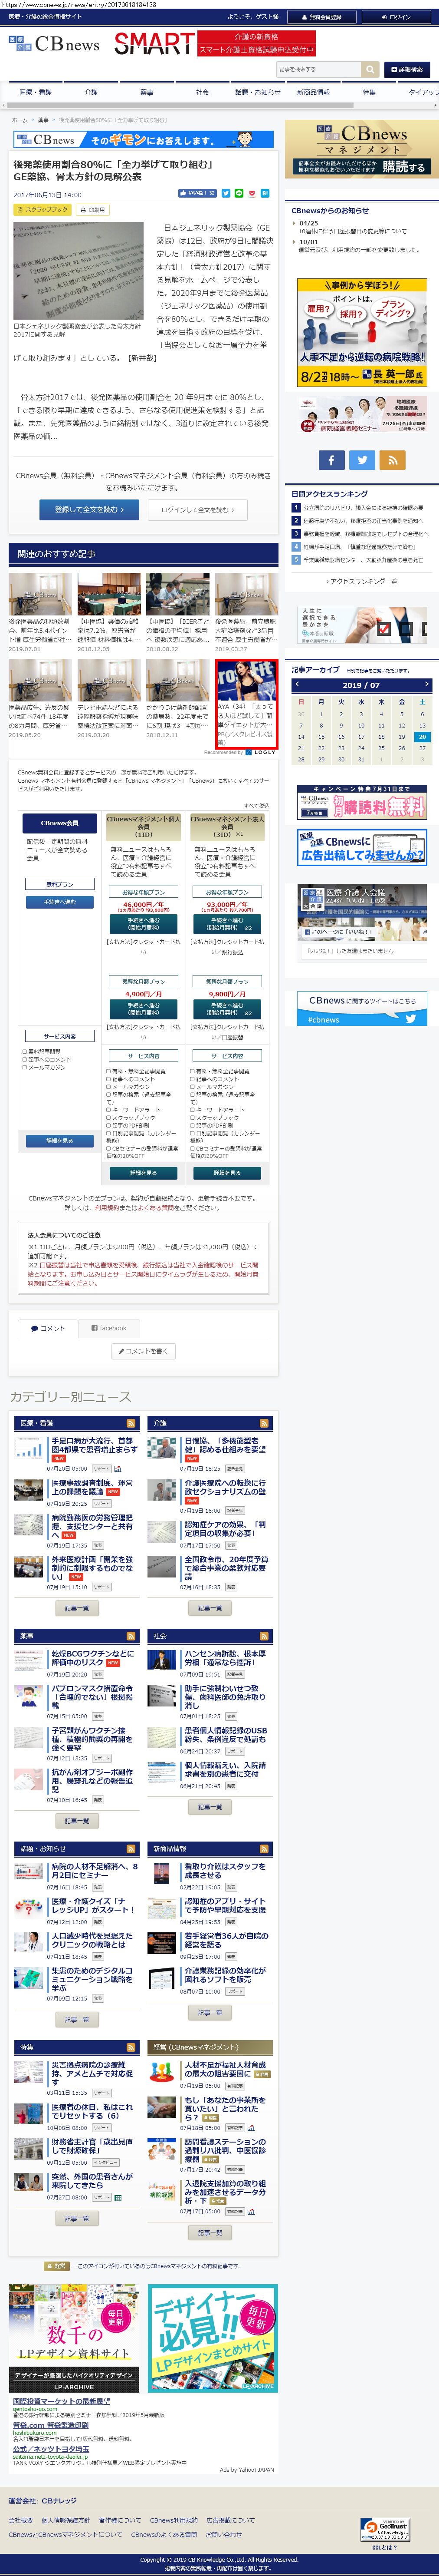Open 薬事 in main navigation bar
This screenshot has width=439, height=2576.
147,92
